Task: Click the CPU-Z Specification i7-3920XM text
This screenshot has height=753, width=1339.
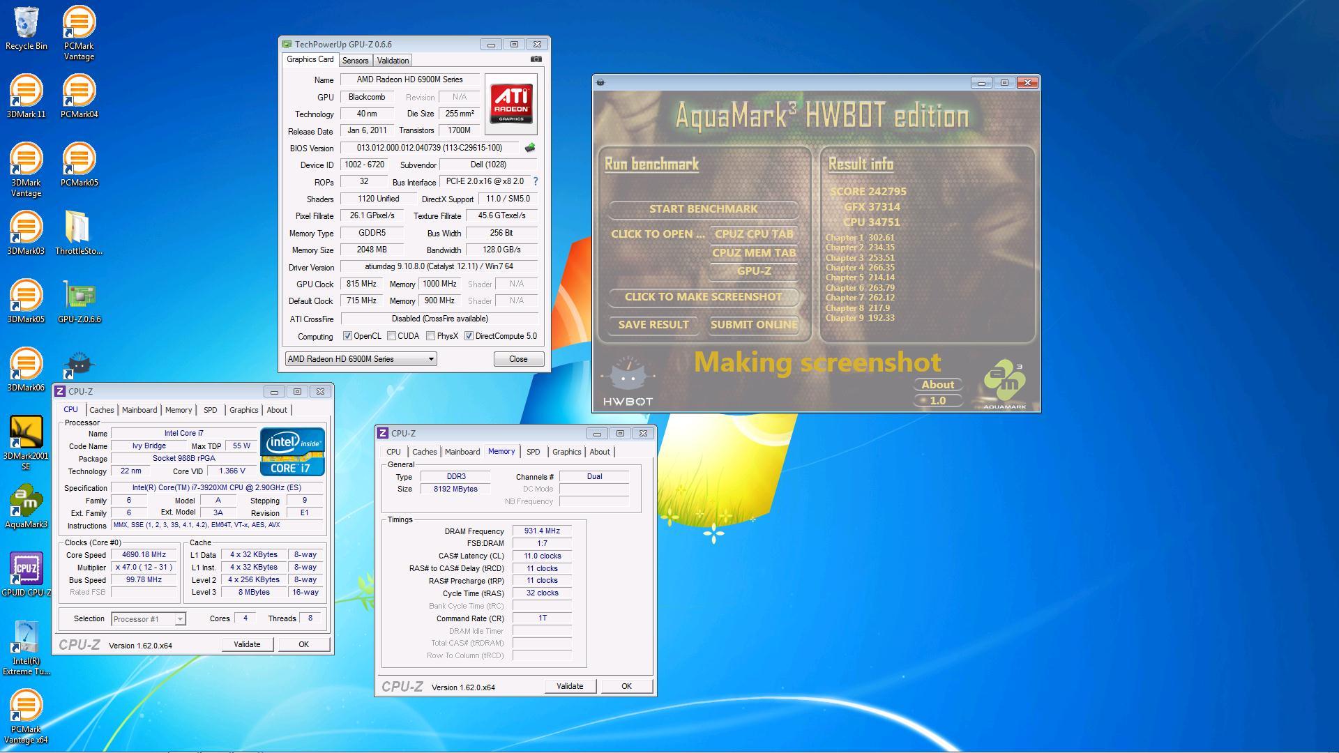Action: click(217, 488)
